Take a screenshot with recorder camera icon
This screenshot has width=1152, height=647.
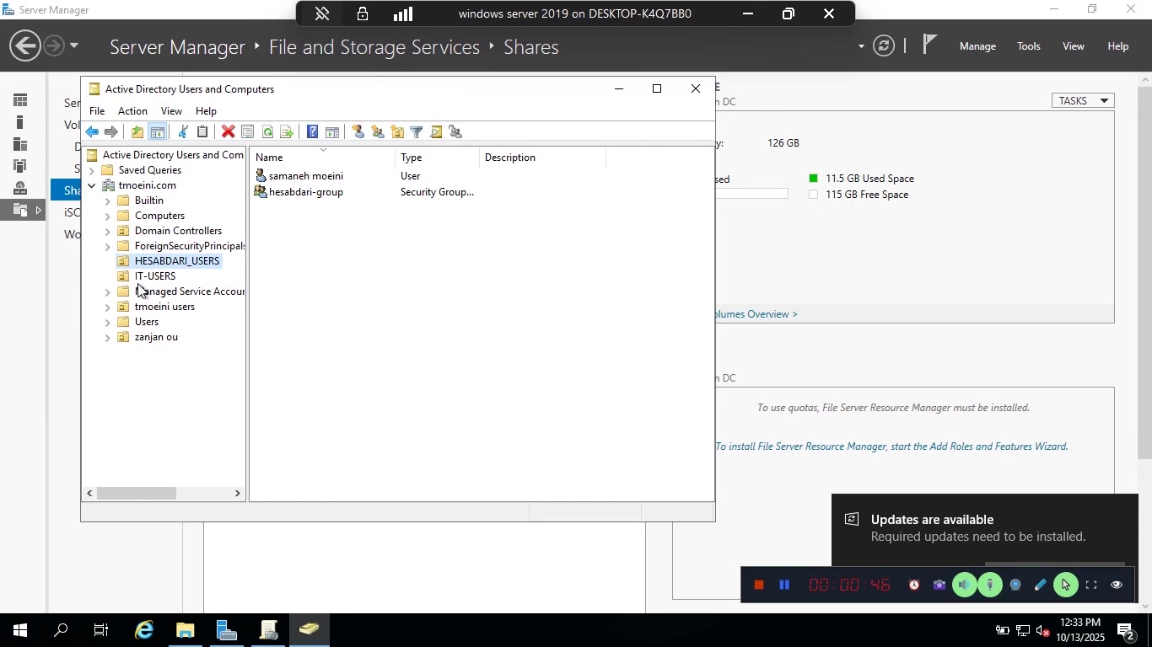coord(939,585)
